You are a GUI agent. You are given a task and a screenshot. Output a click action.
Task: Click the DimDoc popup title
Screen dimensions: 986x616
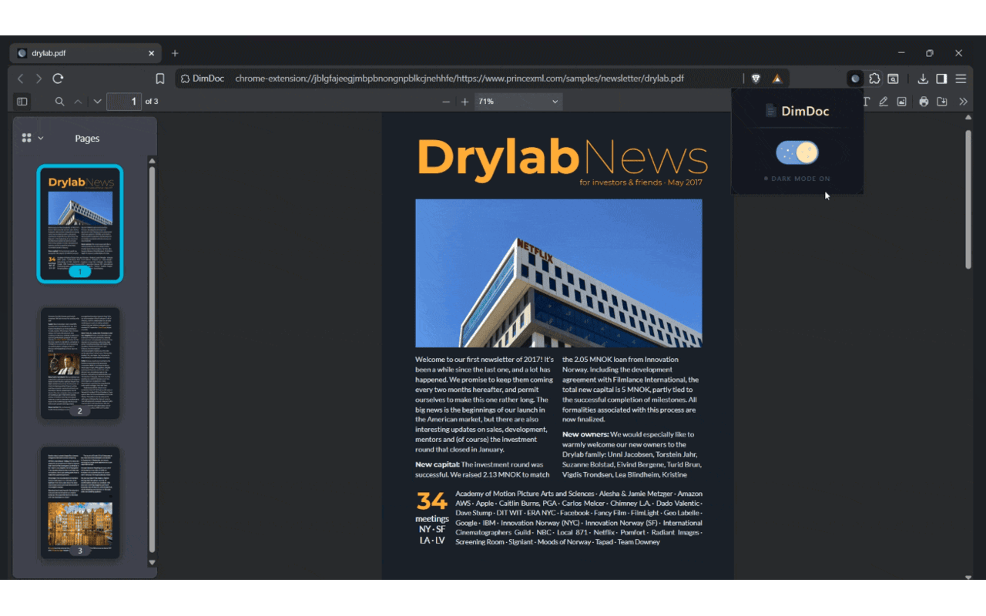tap(797, 111)
